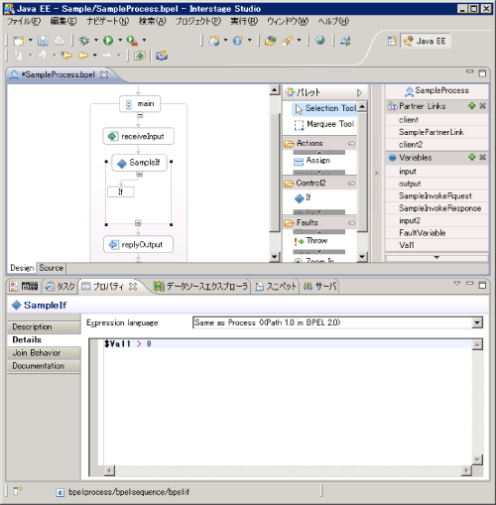Open the Documentation properties section

(x=44, y=366)
